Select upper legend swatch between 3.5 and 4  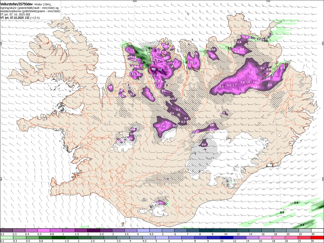coord(131,230)
